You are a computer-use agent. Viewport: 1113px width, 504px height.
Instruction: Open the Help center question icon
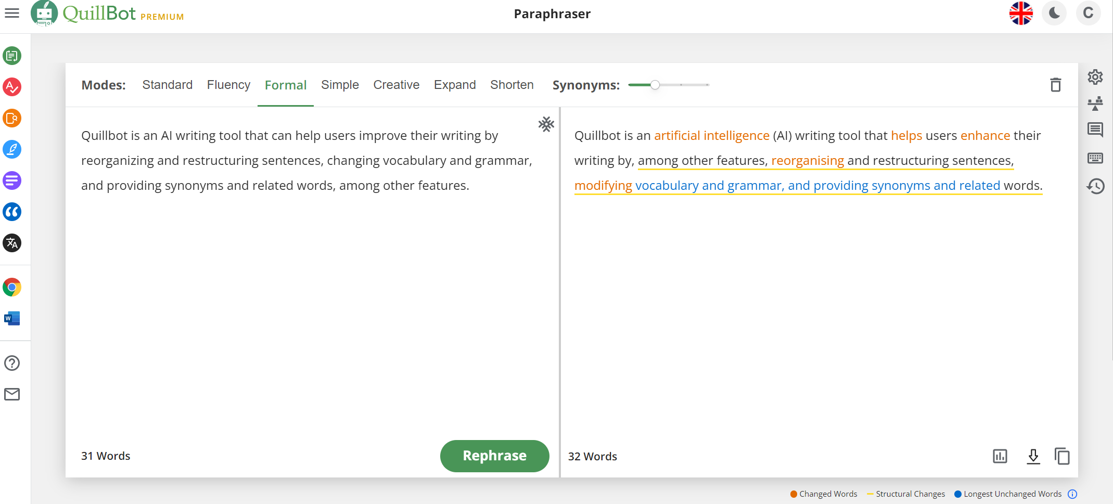pos(12,363)
